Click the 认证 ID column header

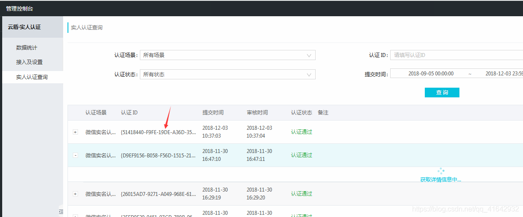129,113
